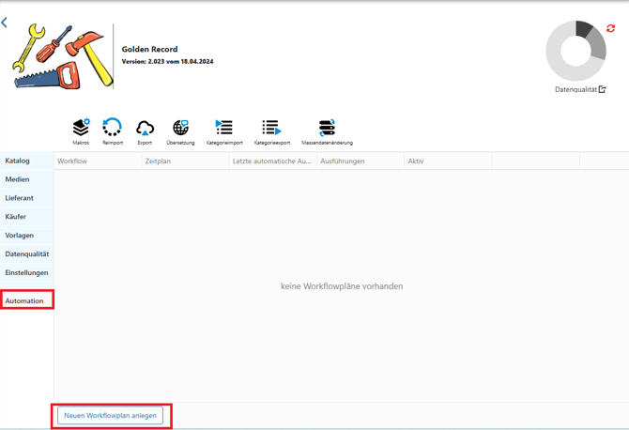Click the data quality donut chart
This screenshot has height=430, width=629.
click(575, 51)
